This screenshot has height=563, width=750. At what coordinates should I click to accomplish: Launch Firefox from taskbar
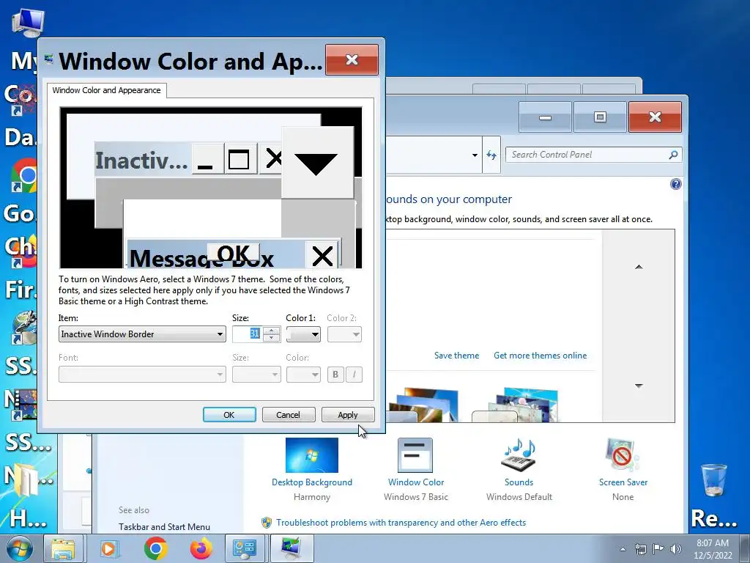pyautogui.click(x=201, y=548)
